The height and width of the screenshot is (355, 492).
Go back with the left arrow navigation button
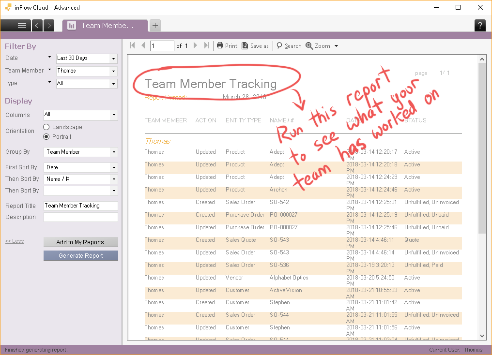coord(37,25)
